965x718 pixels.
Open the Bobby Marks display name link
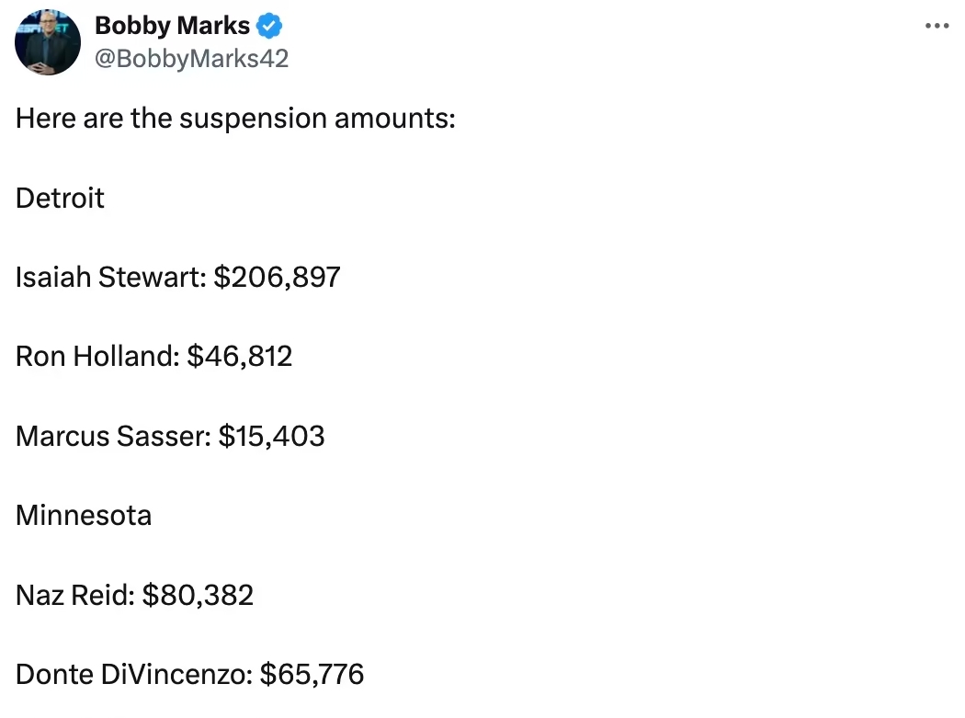click(x=172, y=28)
